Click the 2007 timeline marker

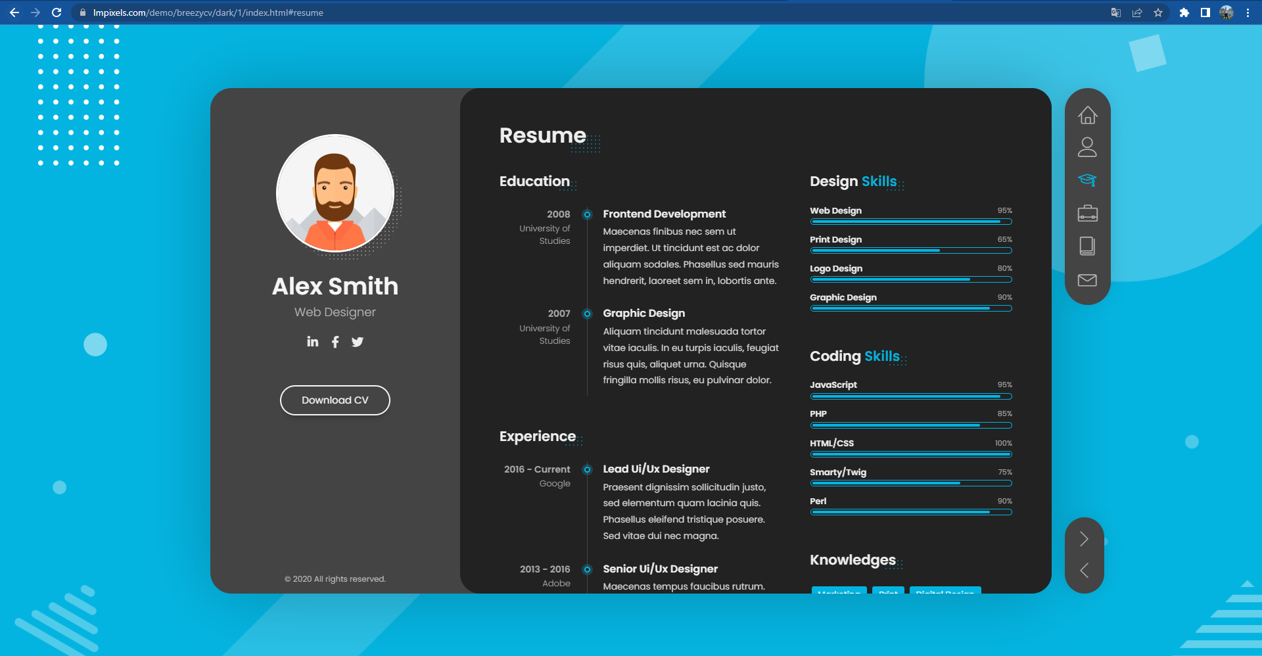tap(588, 314)
